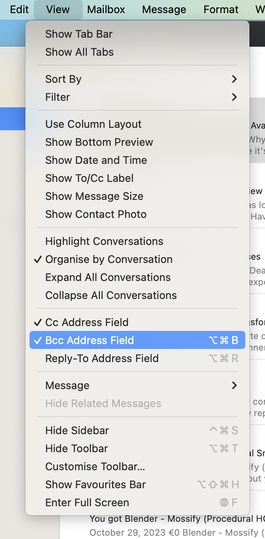Expand the Filter submenu
The width and height of the screenshot is (265, 539).
[57, 97]
